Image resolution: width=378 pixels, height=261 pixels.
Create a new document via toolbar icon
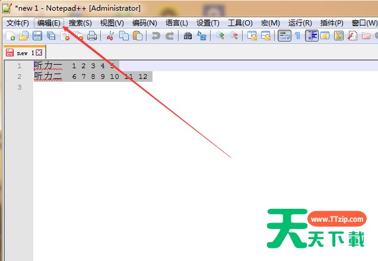(10, 36)
